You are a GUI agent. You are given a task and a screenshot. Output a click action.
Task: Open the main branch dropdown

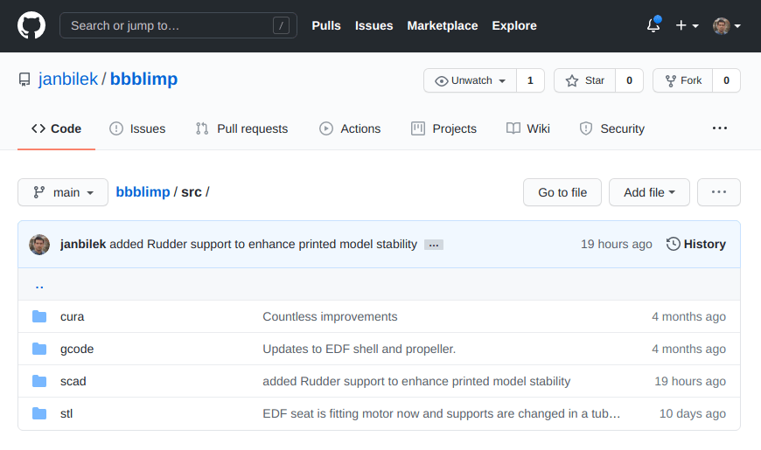coord(63,192)
